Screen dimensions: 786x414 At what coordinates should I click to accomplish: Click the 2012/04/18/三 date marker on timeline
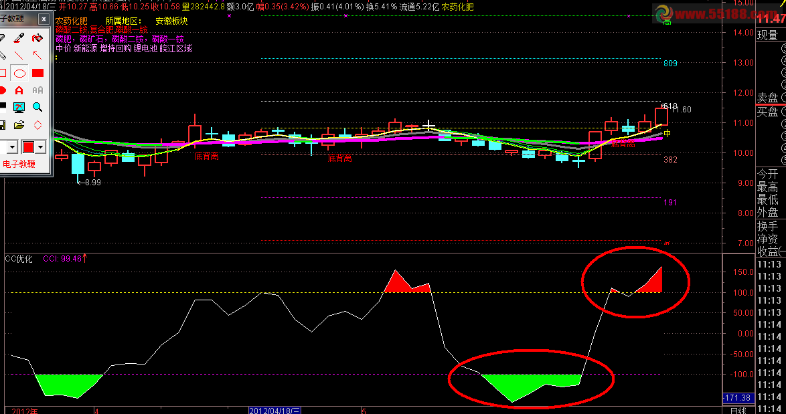[x=274, y=411]
